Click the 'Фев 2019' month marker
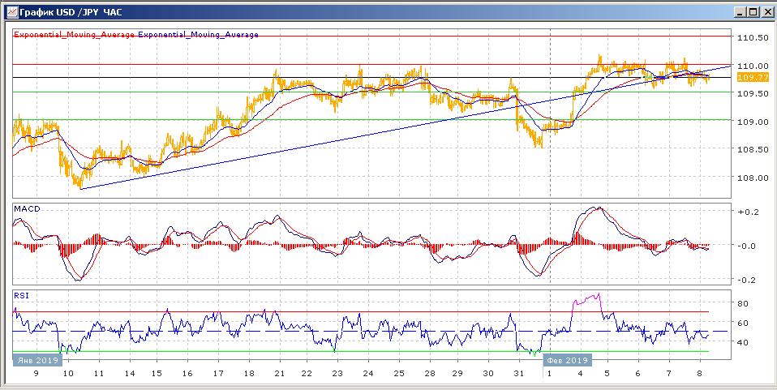Image resolution: width=777 pixels, height=390 pixels. [568, 360]
